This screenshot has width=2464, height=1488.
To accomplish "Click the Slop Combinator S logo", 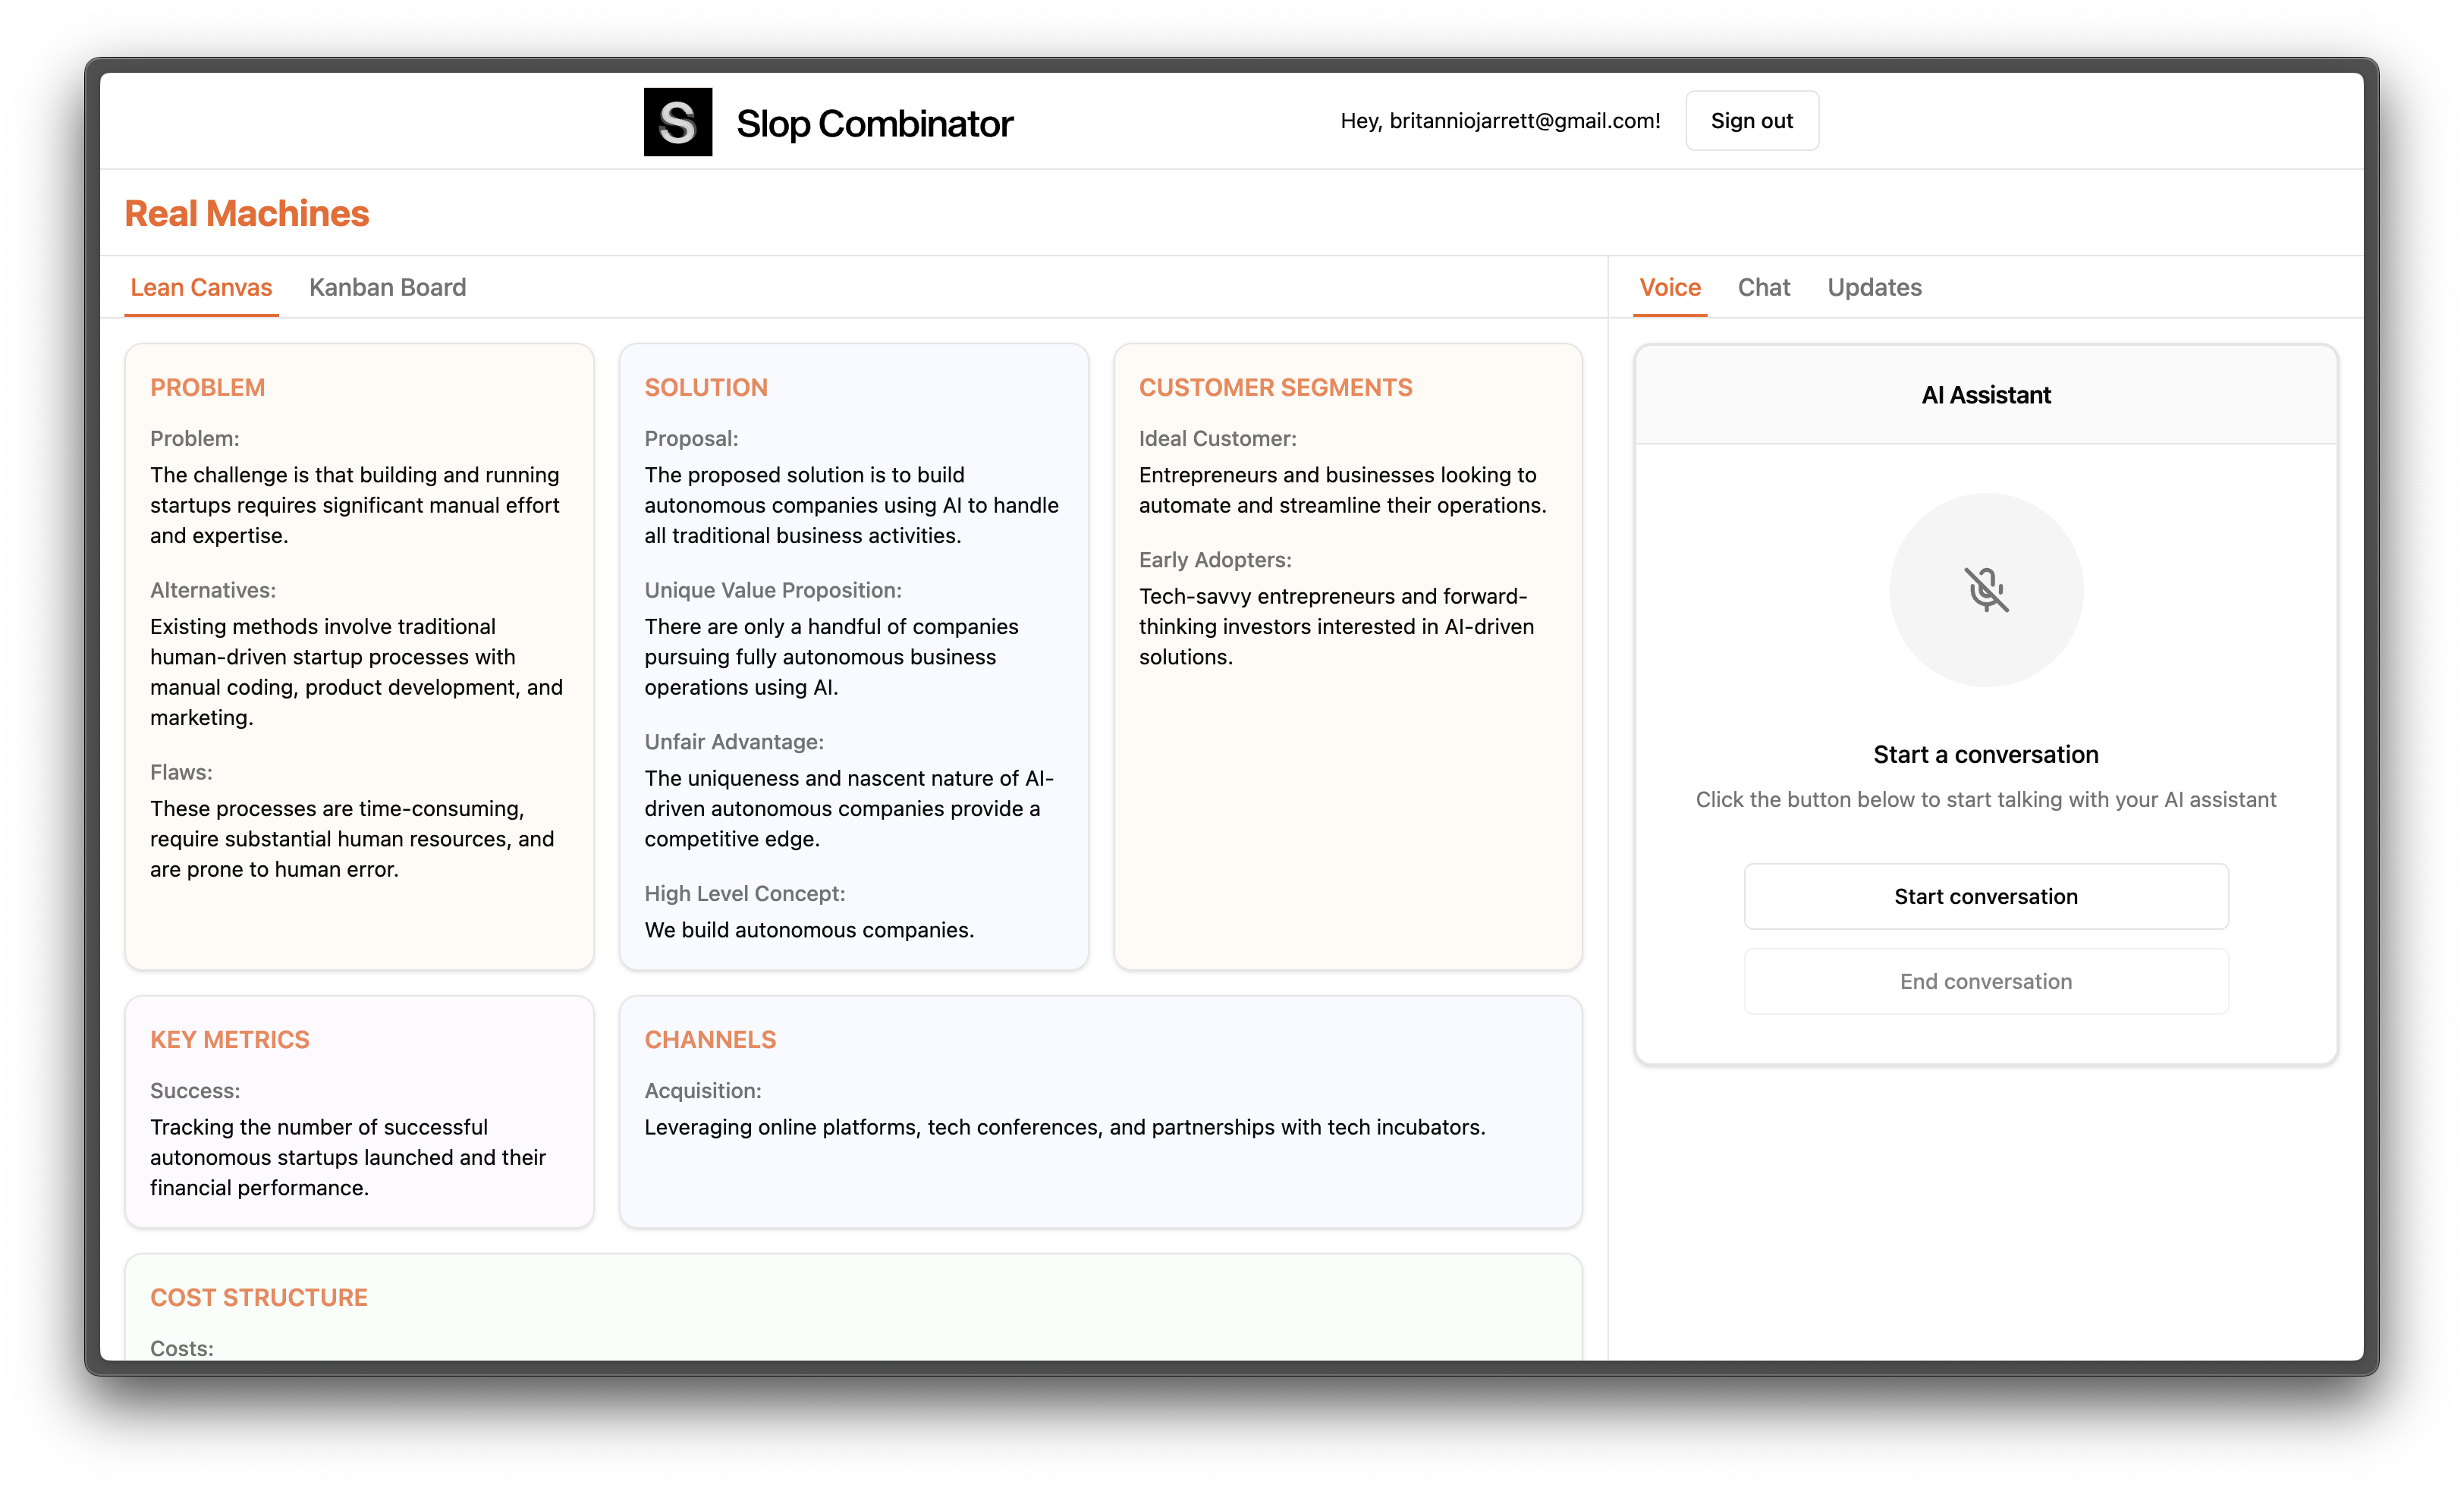I will click(677, 122).
